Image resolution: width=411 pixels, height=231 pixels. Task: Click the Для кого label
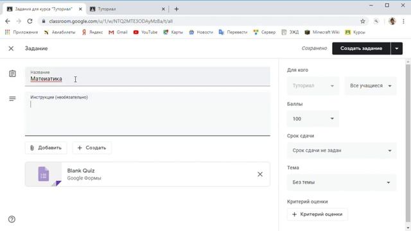297,70
